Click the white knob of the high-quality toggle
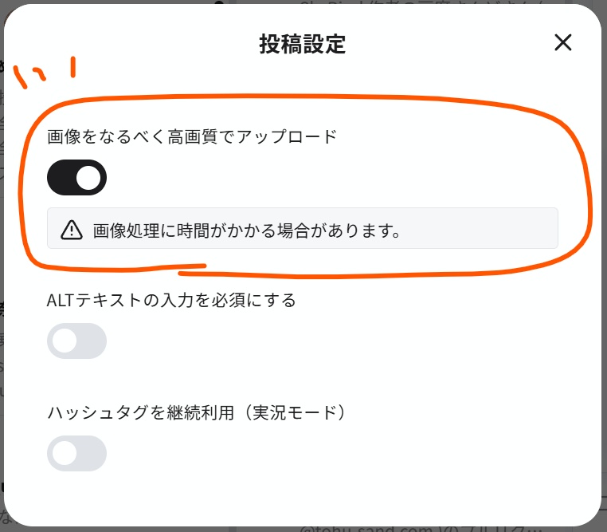607x532 pixels. [89, 178]
